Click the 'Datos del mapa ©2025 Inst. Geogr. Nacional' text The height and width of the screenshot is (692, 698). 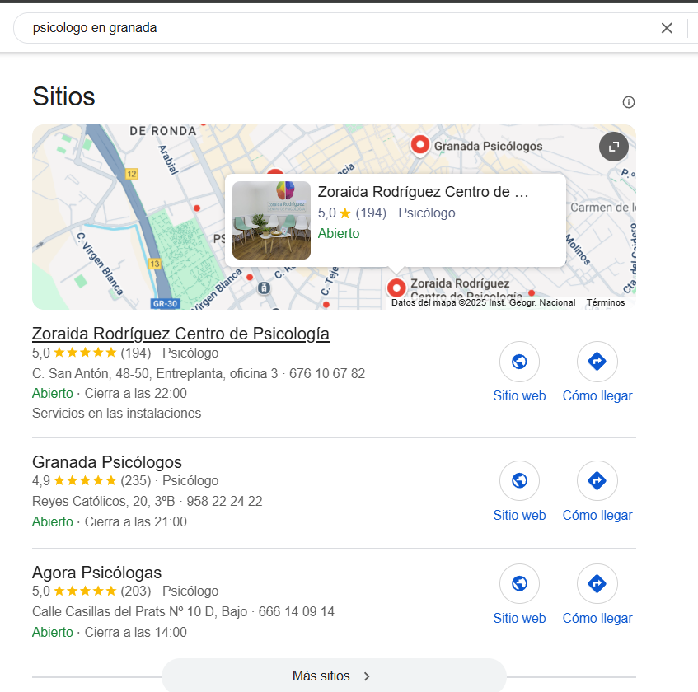coord(484,302)
